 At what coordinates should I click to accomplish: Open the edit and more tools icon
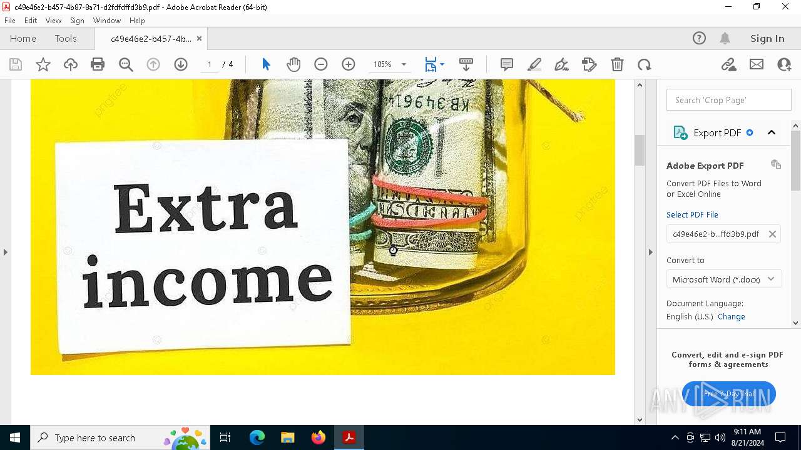[x=589, y=64]
